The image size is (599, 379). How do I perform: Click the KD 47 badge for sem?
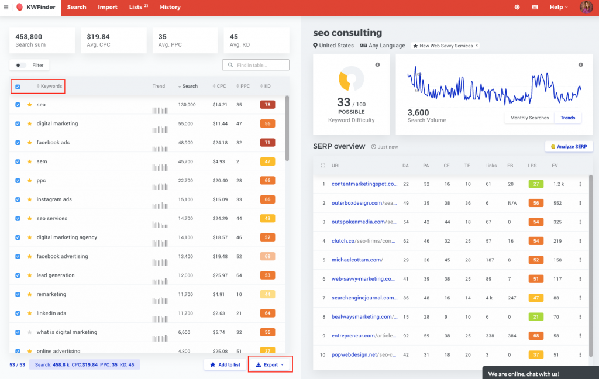(x=267, y=161)
